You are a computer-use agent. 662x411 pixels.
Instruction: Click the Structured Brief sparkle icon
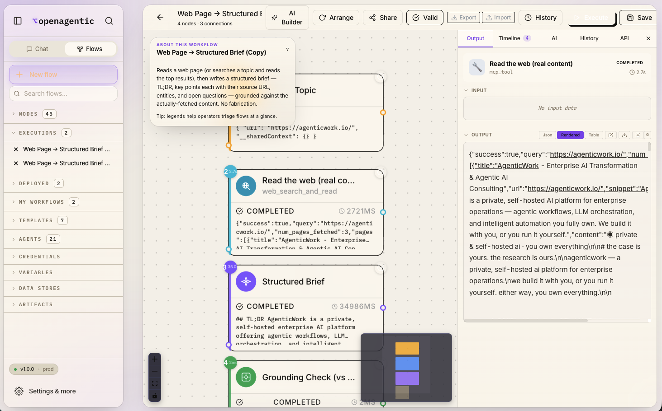(x=246, y=281)
